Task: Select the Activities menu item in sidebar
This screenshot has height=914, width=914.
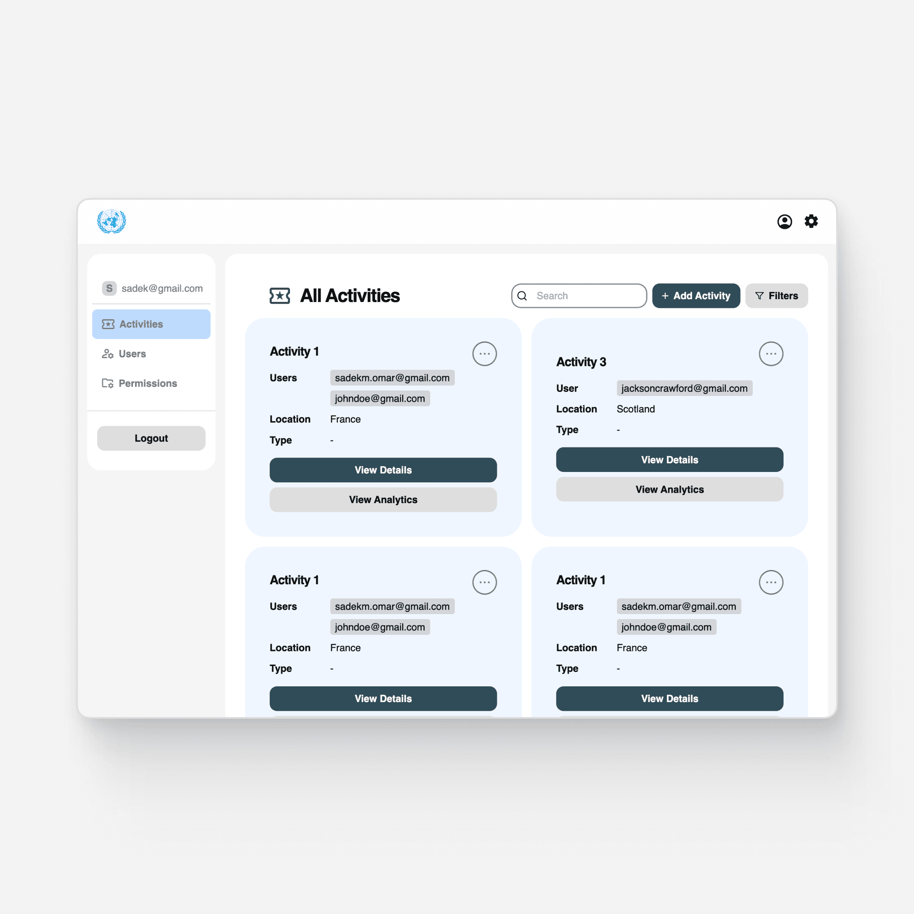Action: [x=151, y=324]
